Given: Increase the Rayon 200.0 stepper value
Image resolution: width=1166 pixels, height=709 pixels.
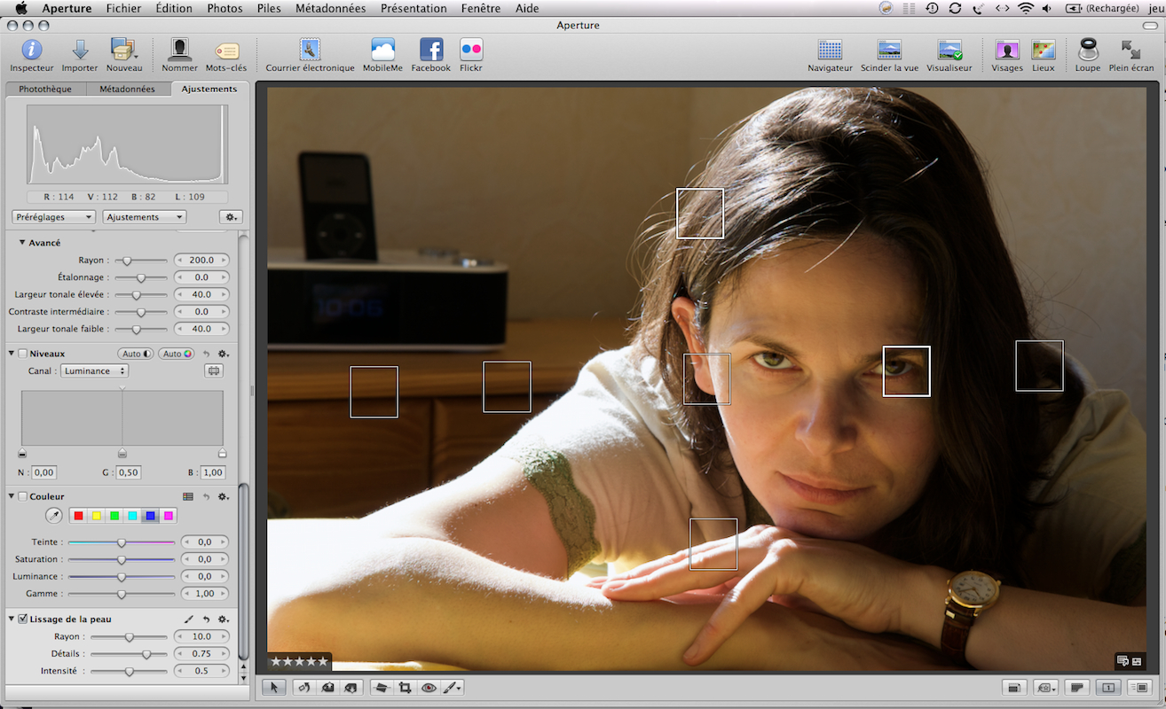Looking at the screenshot, I should (224, 261).
